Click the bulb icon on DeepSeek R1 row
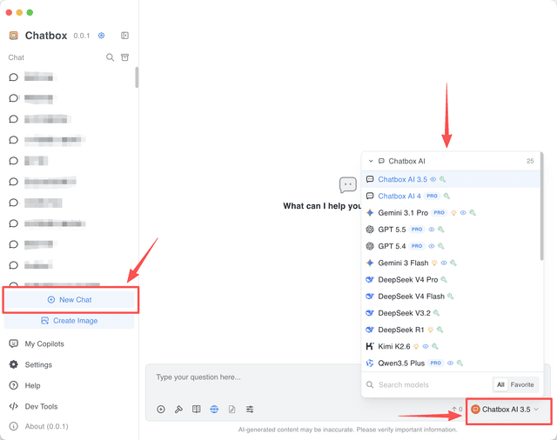Image resolution: width=557 pixels, height=440 pixels. [431, 330]
